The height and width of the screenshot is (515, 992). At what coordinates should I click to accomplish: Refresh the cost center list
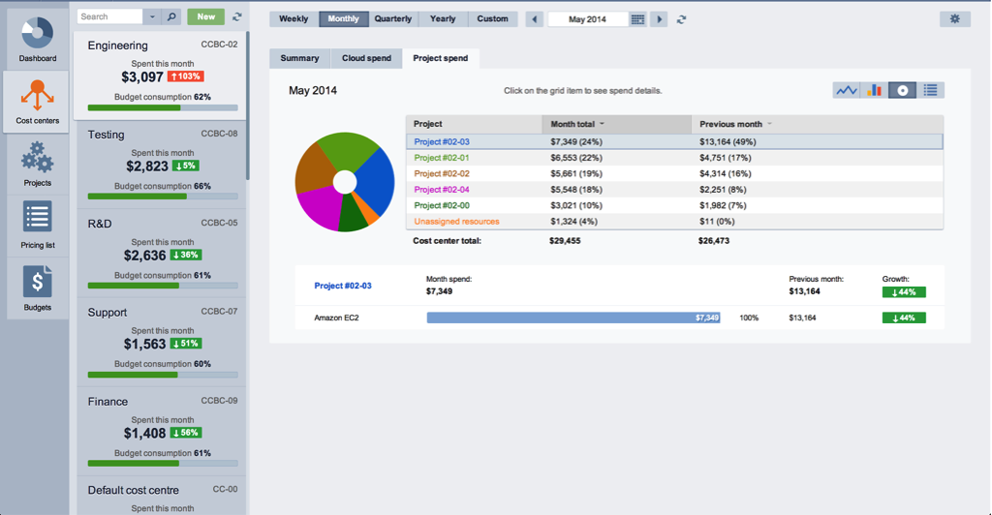(237, 16)
